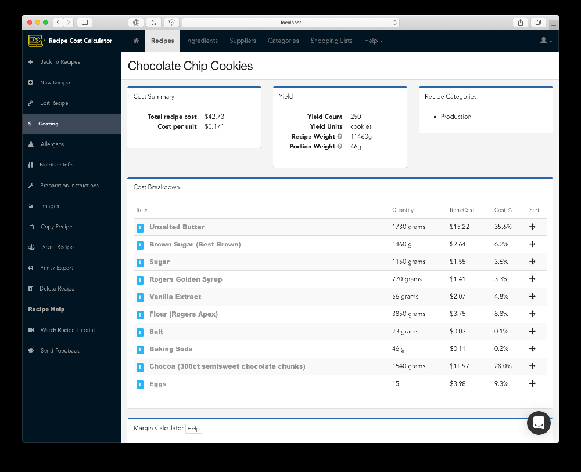Screen dimensions: 581x472
Task: Click sort handle for Vanilla Extract
Action: (x=532, y=296)
